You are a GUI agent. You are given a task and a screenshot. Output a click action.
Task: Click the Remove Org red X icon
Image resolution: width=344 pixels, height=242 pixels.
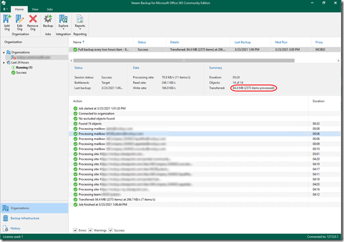[33, 19]
